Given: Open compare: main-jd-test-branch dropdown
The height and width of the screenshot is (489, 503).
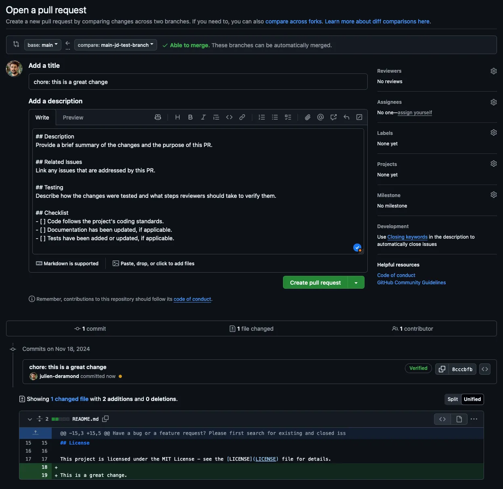Looking at the screenshot, I should pyautogui.click(x=115, y=45).
